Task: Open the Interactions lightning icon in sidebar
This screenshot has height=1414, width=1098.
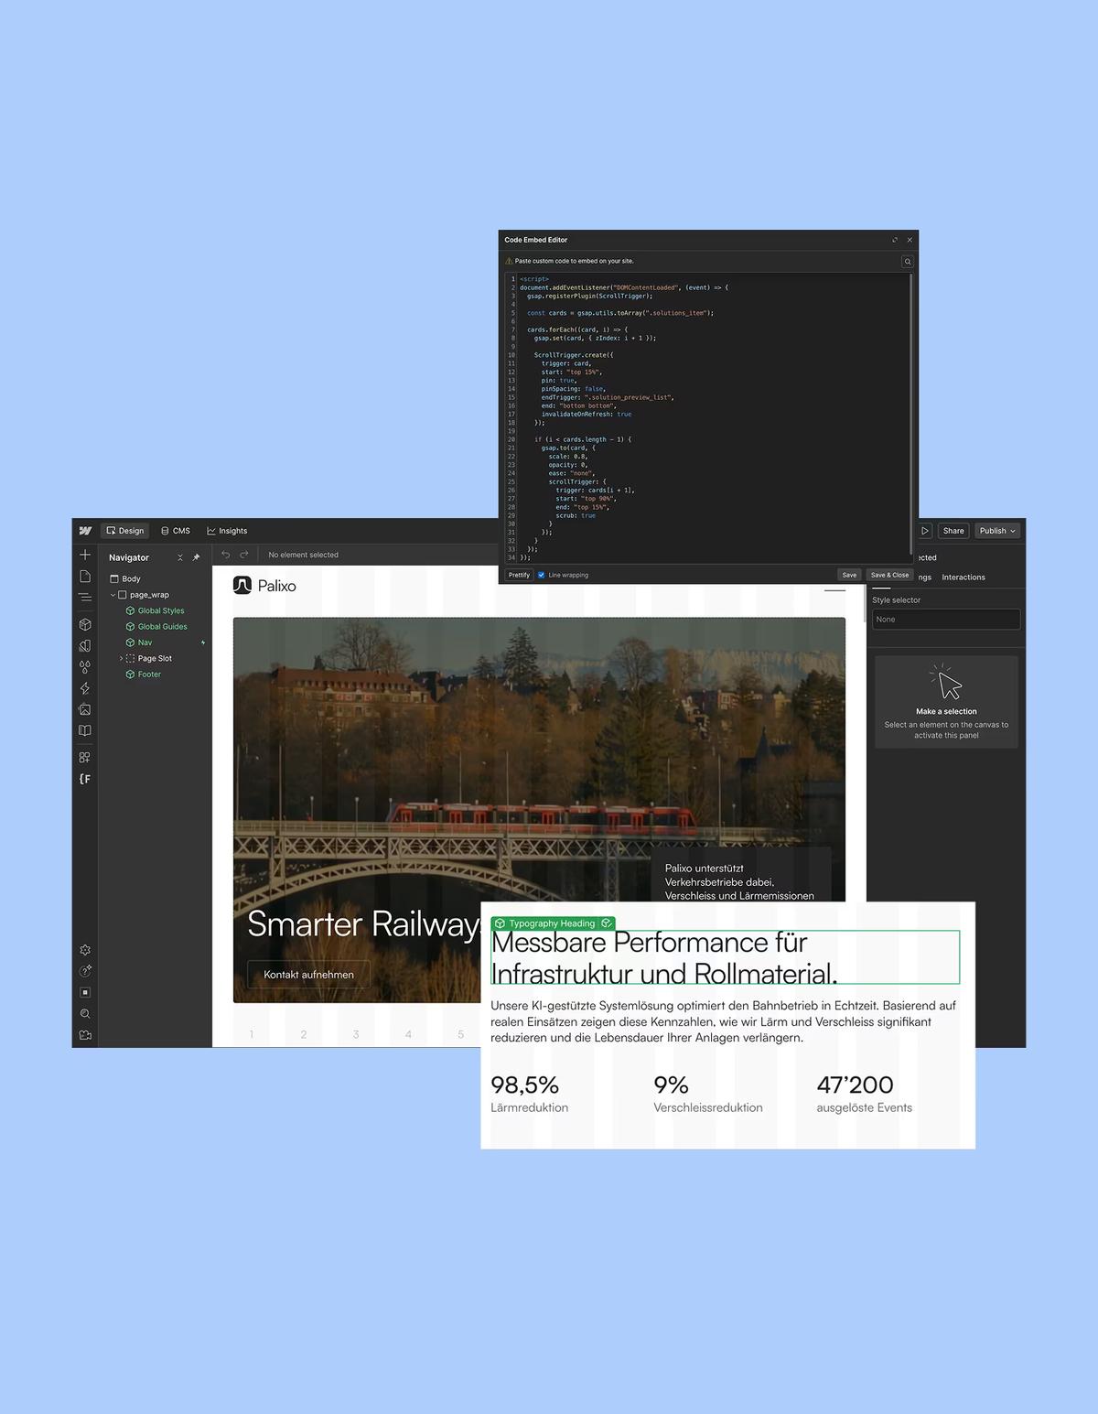Action: coord(85,688)
